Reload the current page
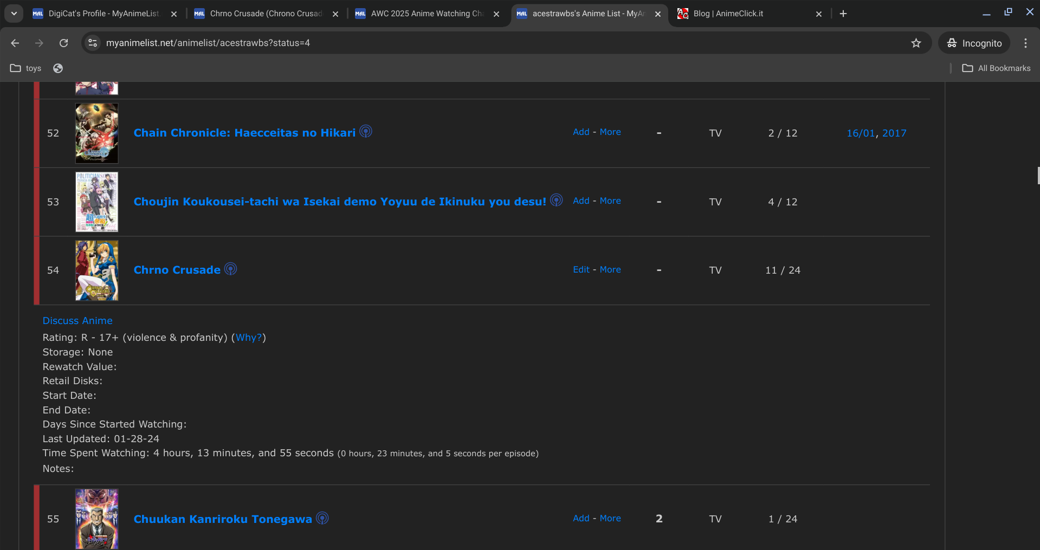 pyautogui.click(x=63, y=43)
